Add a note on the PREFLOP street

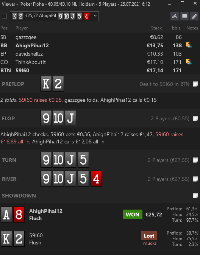(x=195, y=84)
